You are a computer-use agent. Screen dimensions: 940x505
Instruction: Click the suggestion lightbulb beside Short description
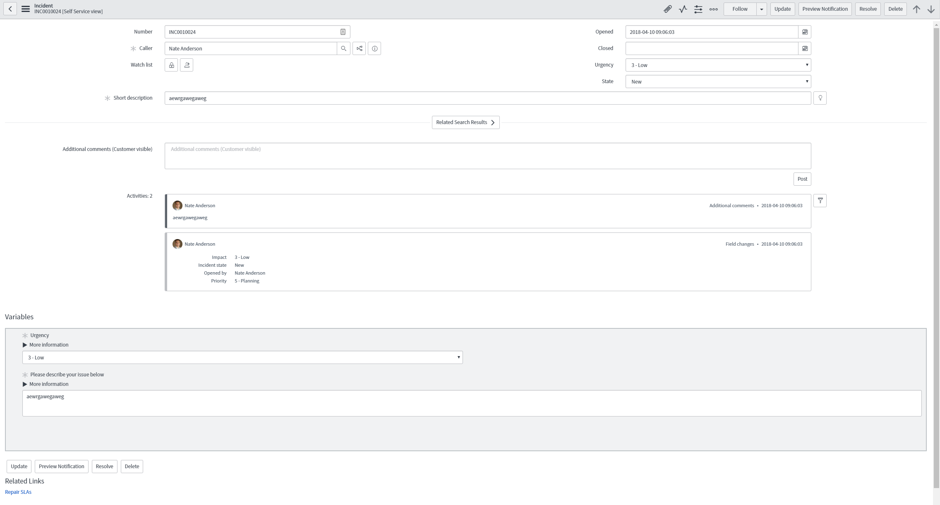point(820,98)
